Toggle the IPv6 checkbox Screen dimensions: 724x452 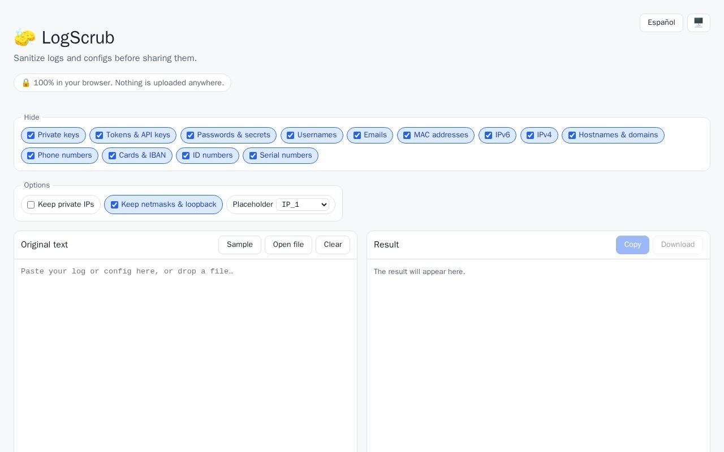point(489,136)
